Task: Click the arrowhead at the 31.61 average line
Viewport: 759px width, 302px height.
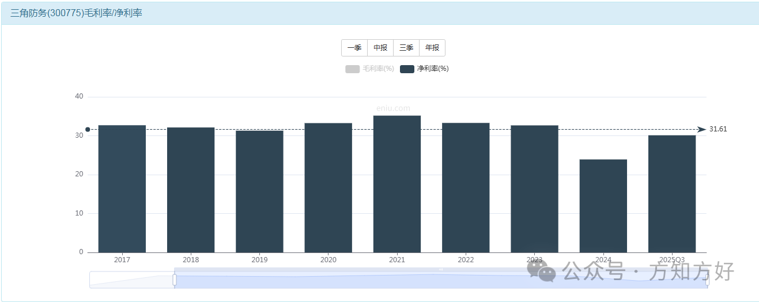Action: coord(701,130)
